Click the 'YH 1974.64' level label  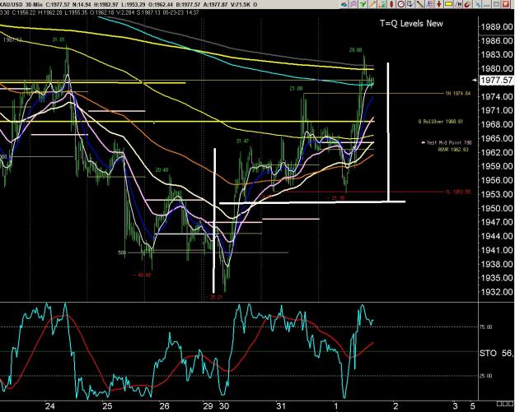tap(458, 94)
